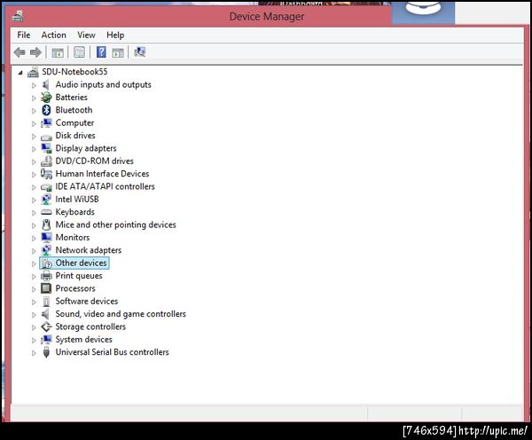Click the Bluetooth category icon
Image resolution: width=532 pixels, height=440 pixels.
pyautogui.click(x=46, y=110)
